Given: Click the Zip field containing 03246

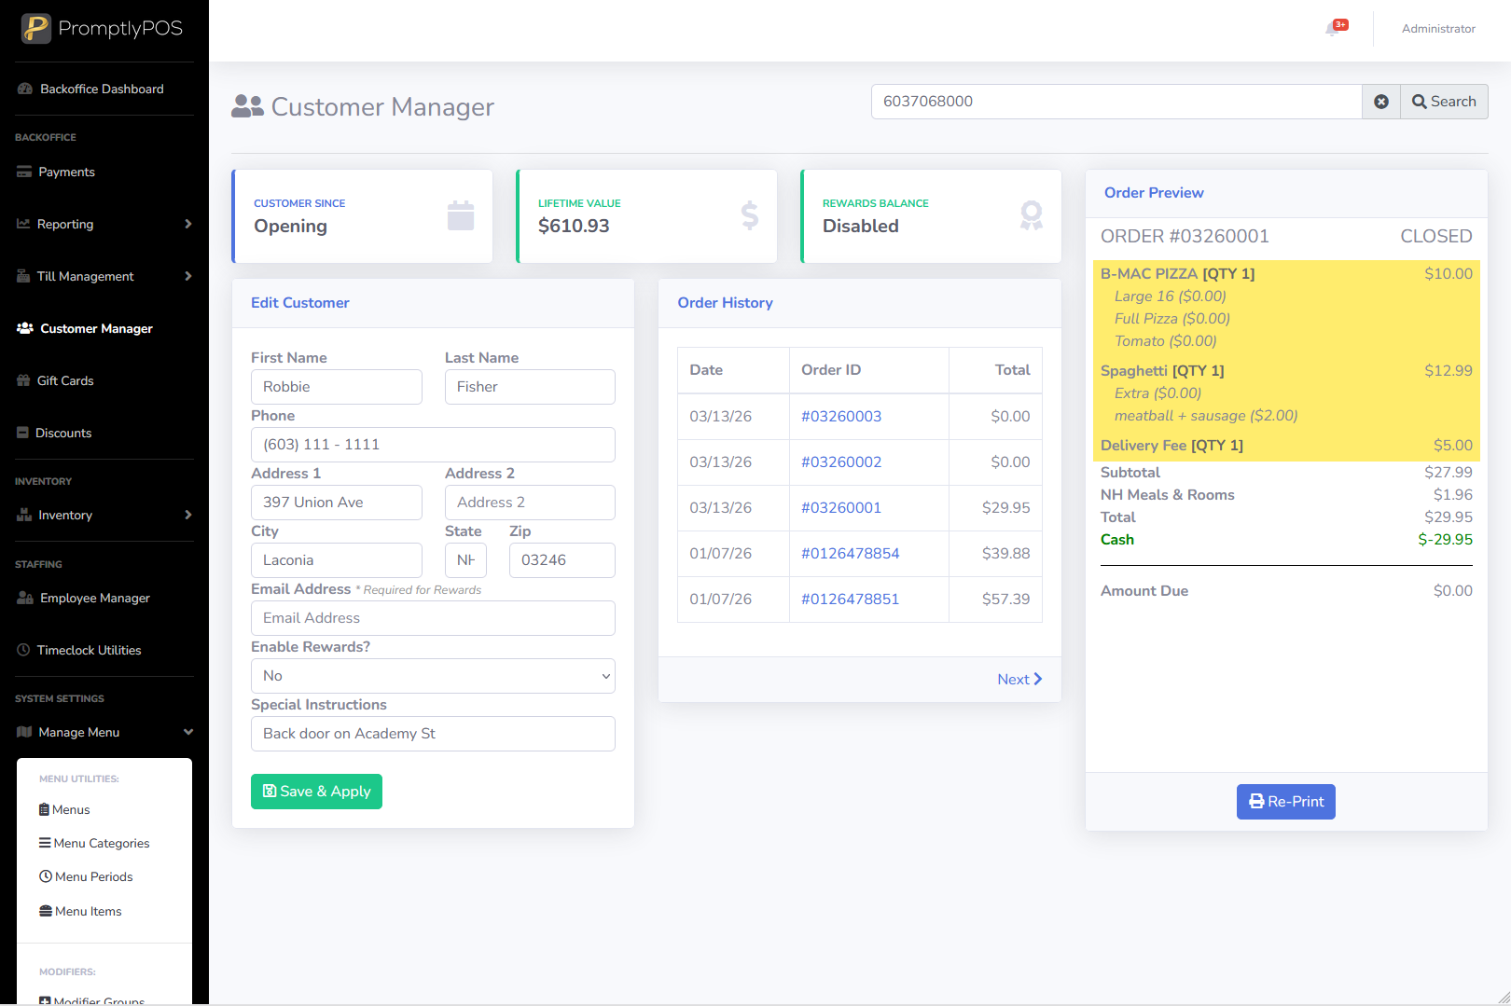Looking at the screenshot, I should 562,560.
